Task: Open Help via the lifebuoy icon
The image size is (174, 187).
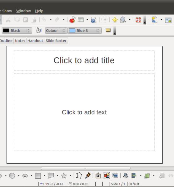Action: 138,20
